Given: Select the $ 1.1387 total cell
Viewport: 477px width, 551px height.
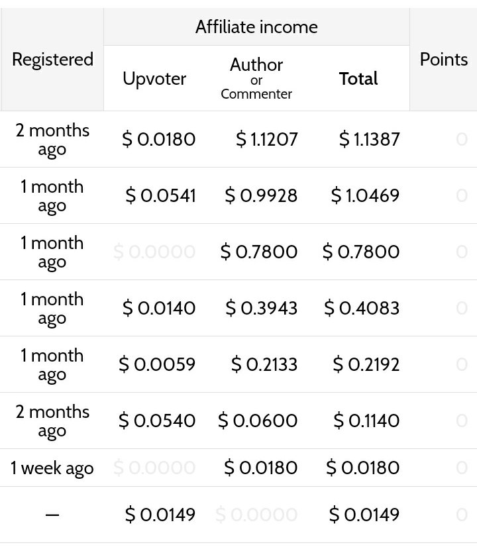Looking at the screenshot, I should coord(370,139).
